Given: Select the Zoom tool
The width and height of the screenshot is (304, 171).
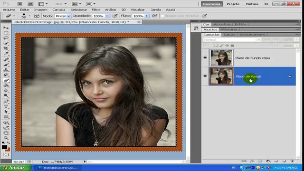Looking at the screenshot, I should coord(6,138).
